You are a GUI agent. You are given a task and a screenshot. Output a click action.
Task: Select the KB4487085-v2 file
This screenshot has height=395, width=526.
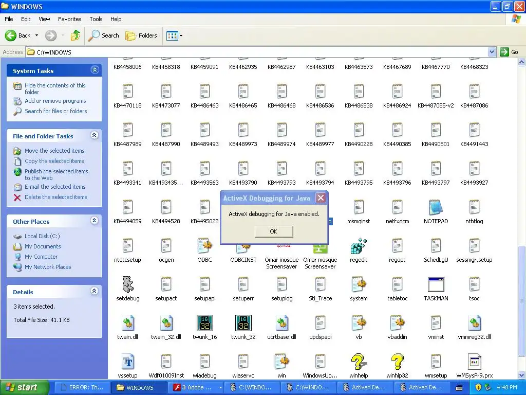pyautogui.click(x=436, y=96)
